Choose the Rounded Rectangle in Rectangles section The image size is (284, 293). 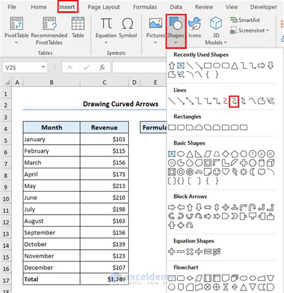181,128
